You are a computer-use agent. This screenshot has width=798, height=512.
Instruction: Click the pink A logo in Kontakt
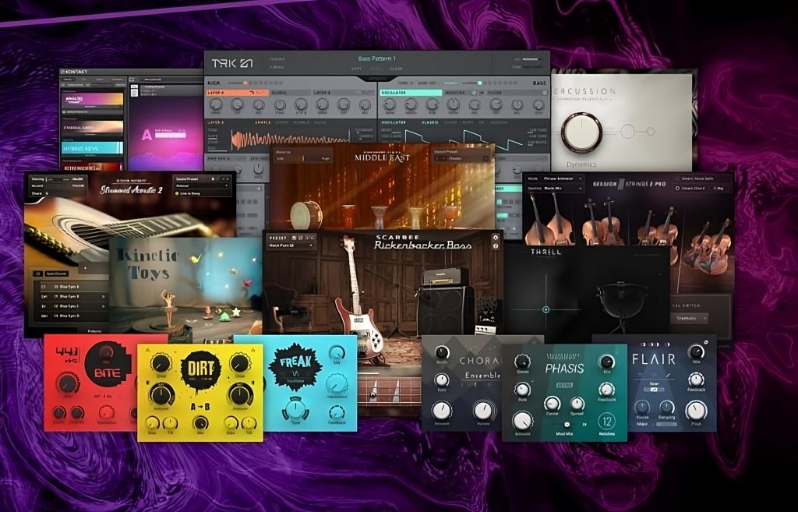[x=147, y=136]
